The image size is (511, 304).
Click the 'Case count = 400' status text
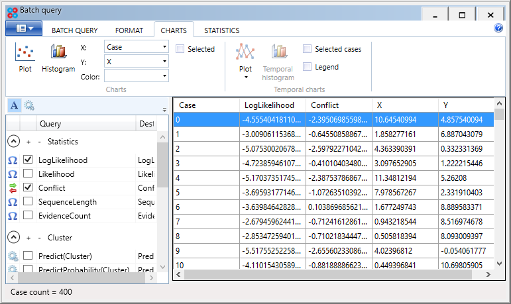[x=41, y=292]
